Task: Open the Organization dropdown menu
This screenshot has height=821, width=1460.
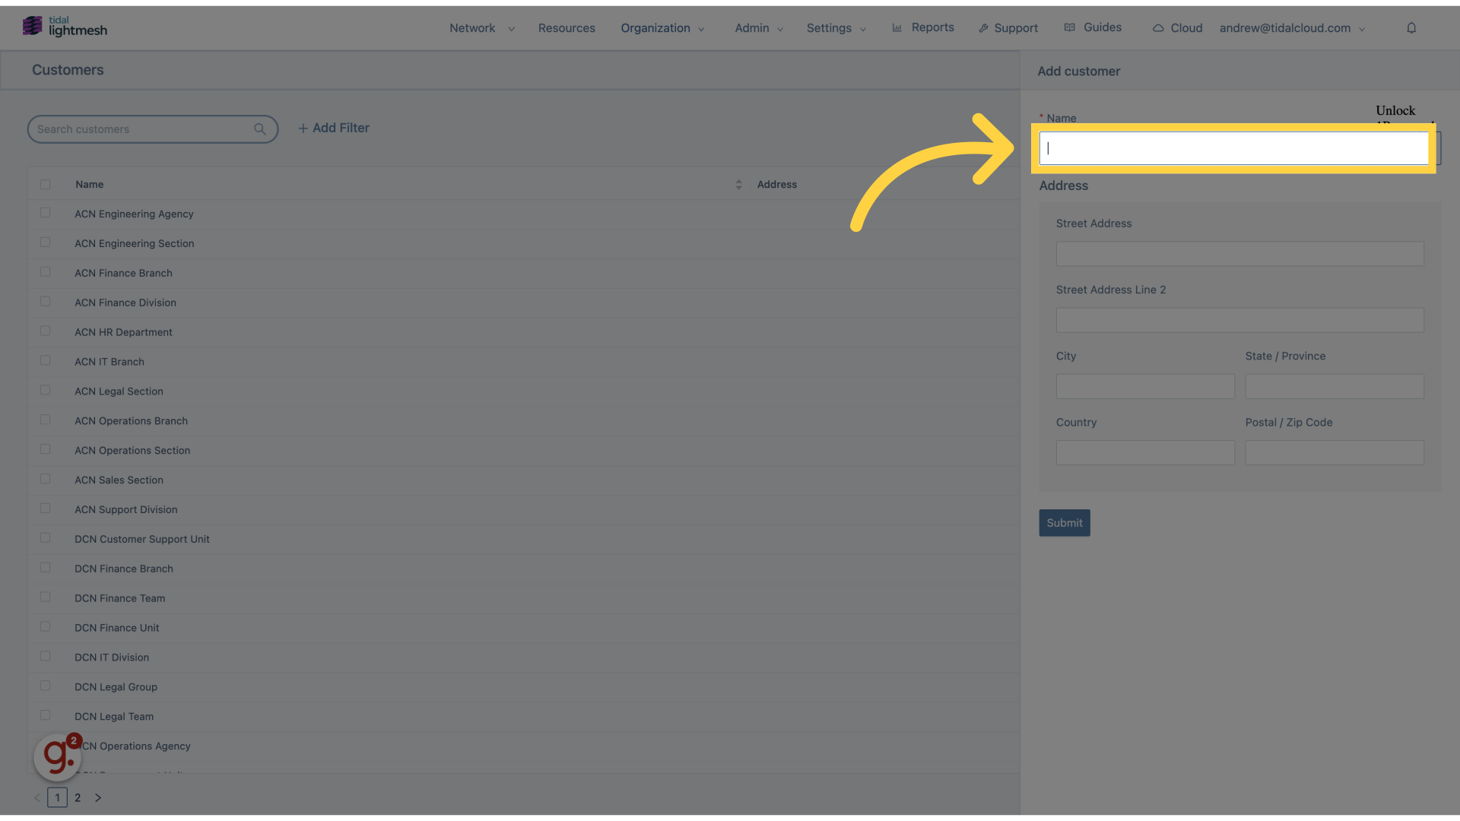Action: click(x=663, y=27)
